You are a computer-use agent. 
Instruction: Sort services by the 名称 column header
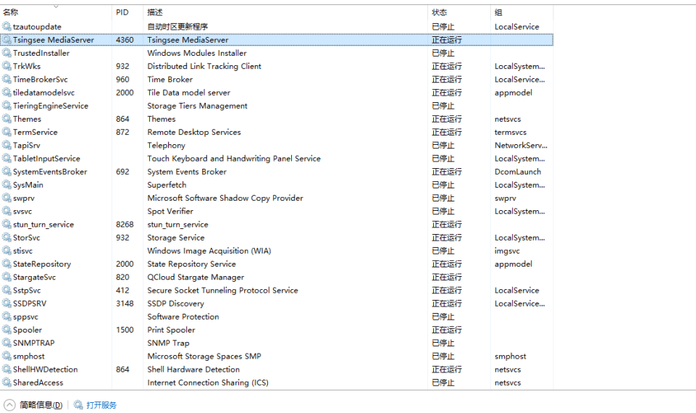[x=11, y=12]
